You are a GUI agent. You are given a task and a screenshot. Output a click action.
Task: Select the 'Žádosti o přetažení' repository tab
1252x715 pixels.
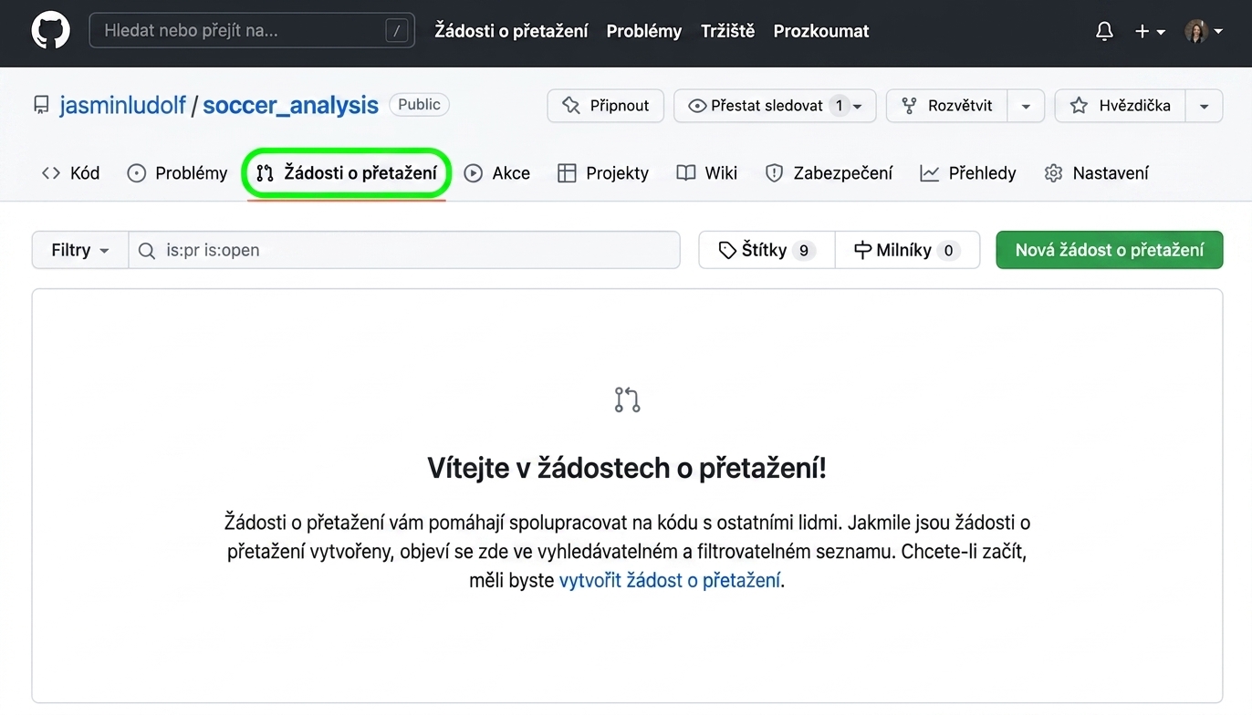(x=347, y=173)
